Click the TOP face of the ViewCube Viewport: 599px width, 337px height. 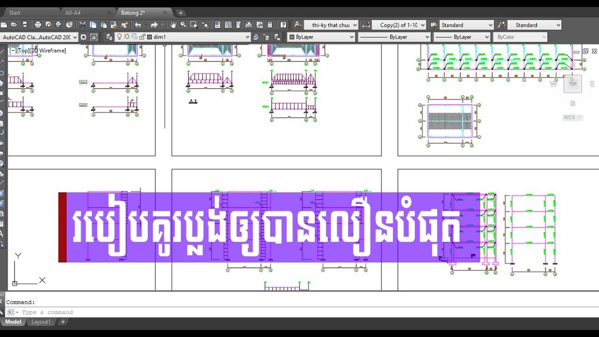pyautogui.click(x=573, y=84)
